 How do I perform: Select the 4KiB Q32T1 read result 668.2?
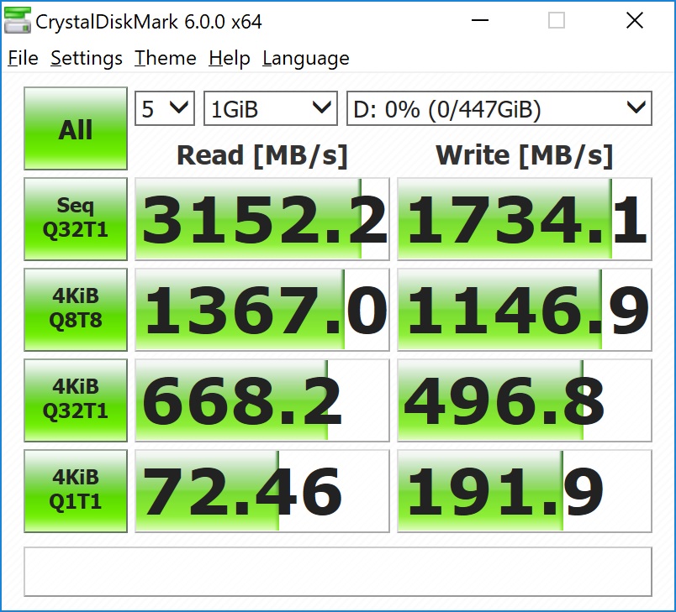[262, 400]
